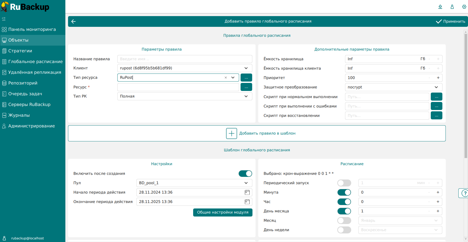Clear the RuPost resource type value
This screenshot has width=468, height=242.
(226, 78)
